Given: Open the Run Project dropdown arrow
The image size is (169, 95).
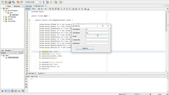Looking at the screenshot, I should tap(53, 2).
